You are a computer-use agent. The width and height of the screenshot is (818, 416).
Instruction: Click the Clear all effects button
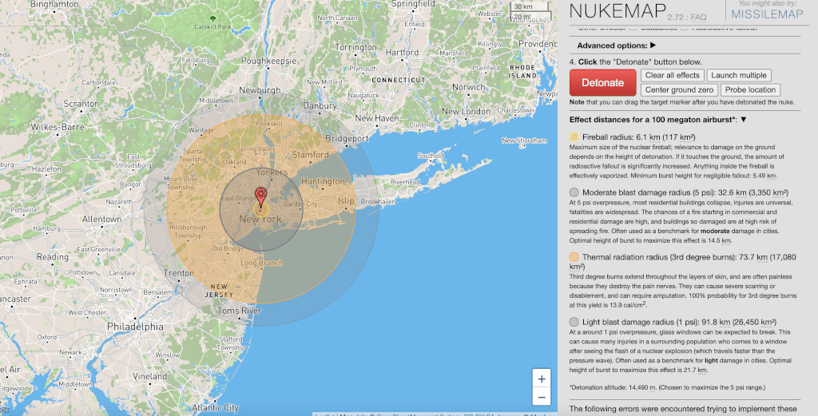(672, 75)
